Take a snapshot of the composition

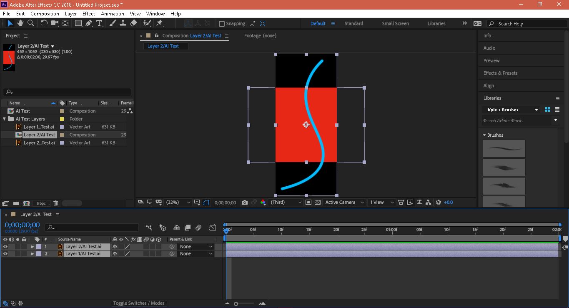244,202
